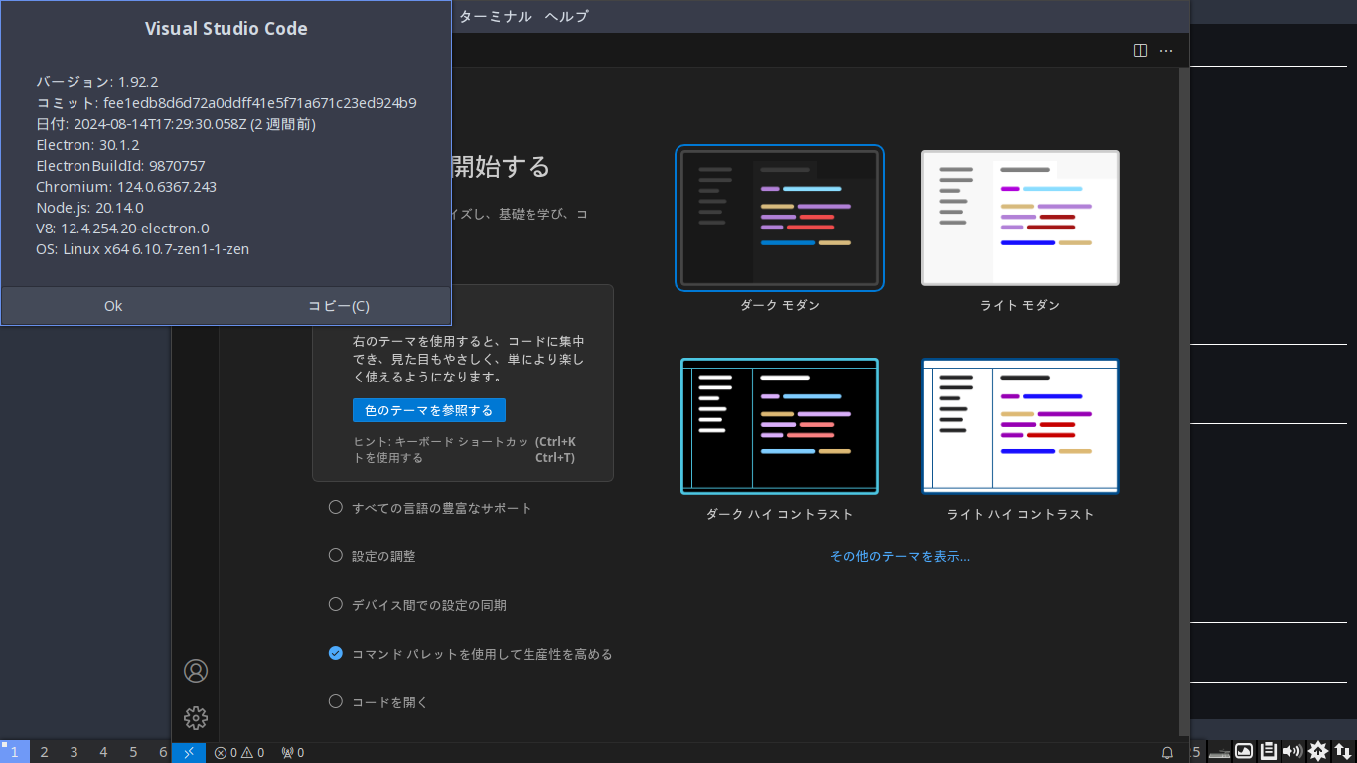Open the errors and warnings indicator
This screenshot has height=763, width=1357.
click(x=239, y=753)
